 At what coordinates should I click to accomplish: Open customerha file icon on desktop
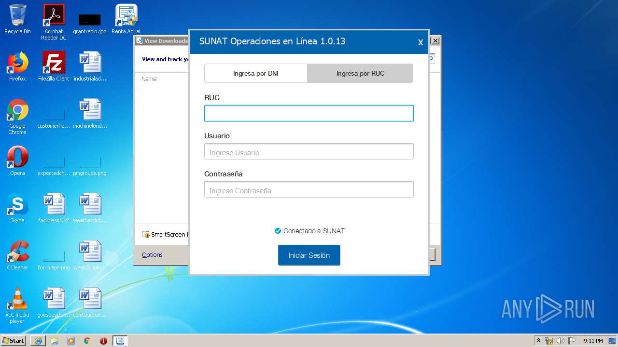tap(54, 117)
